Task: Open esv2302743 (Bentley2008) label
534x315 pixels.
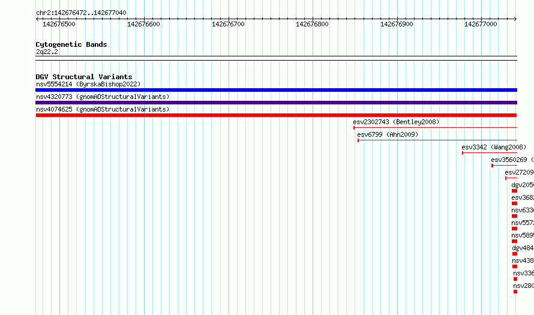Action: pyautogui.click(x=396, y=122)
